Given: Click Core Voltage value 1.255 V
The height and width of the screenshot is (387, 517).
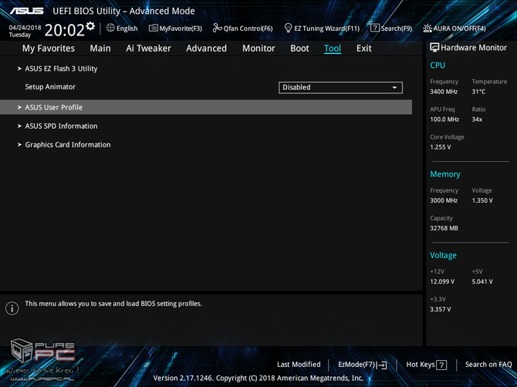Looking at the screenshot, I should tap(440, 147).
